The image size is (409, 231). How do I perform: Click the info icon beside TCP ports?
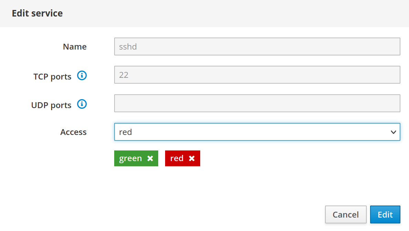point(82,75)
